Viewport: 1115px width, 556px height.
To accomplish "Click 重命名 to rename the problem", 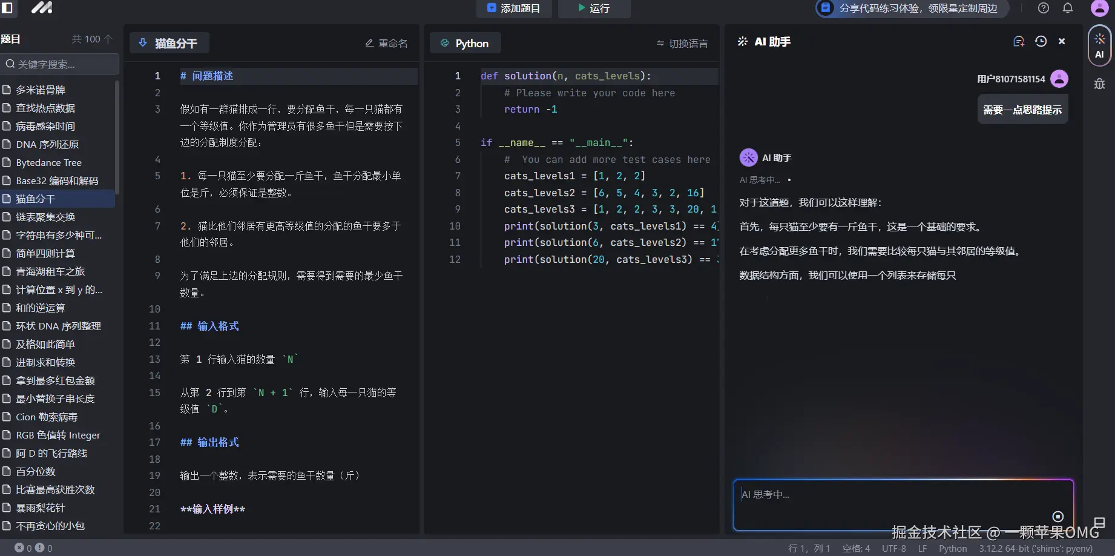I will point(386,42).
